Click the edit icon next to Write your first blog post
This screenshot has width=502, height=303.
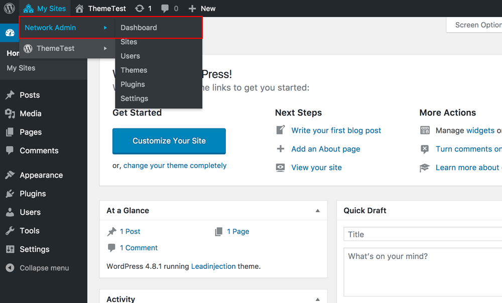pyautogui.click(x=281, y=130)
